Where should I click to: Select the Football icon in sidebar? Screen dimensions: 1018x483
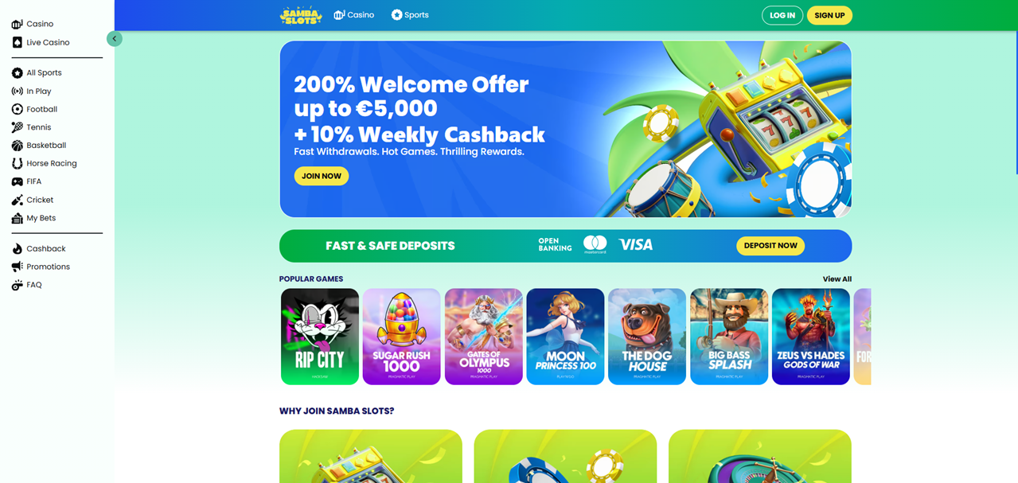[17, 109]
